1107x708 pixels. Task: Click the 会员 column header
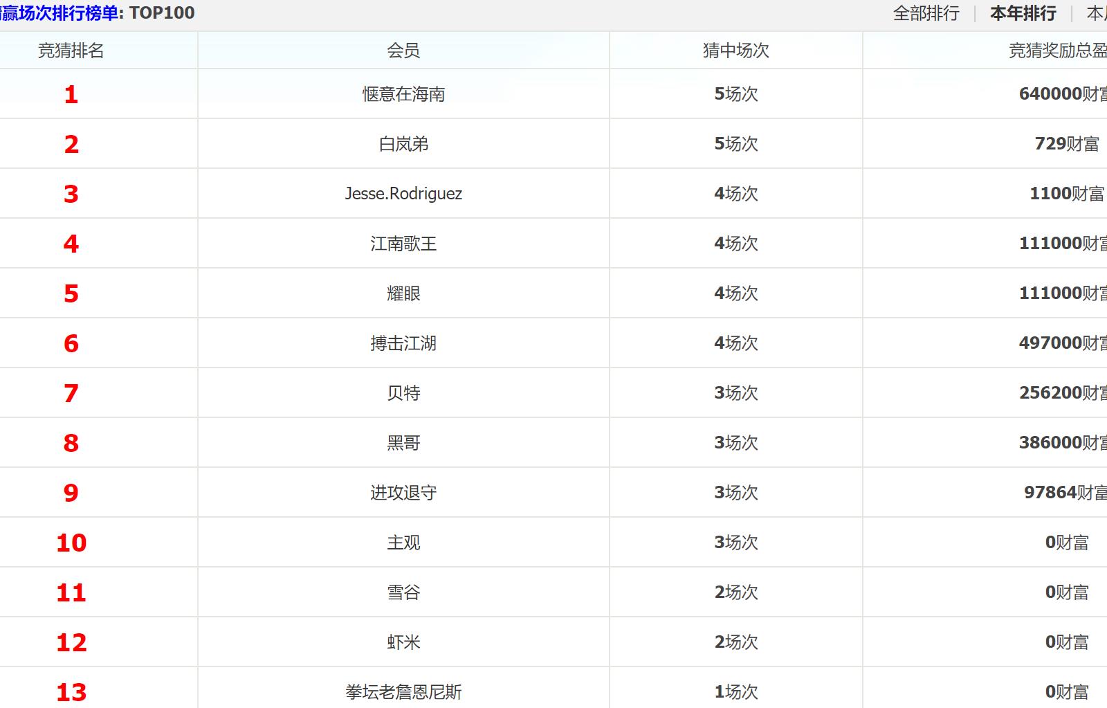pyautogui.click(x=403, y=51)
